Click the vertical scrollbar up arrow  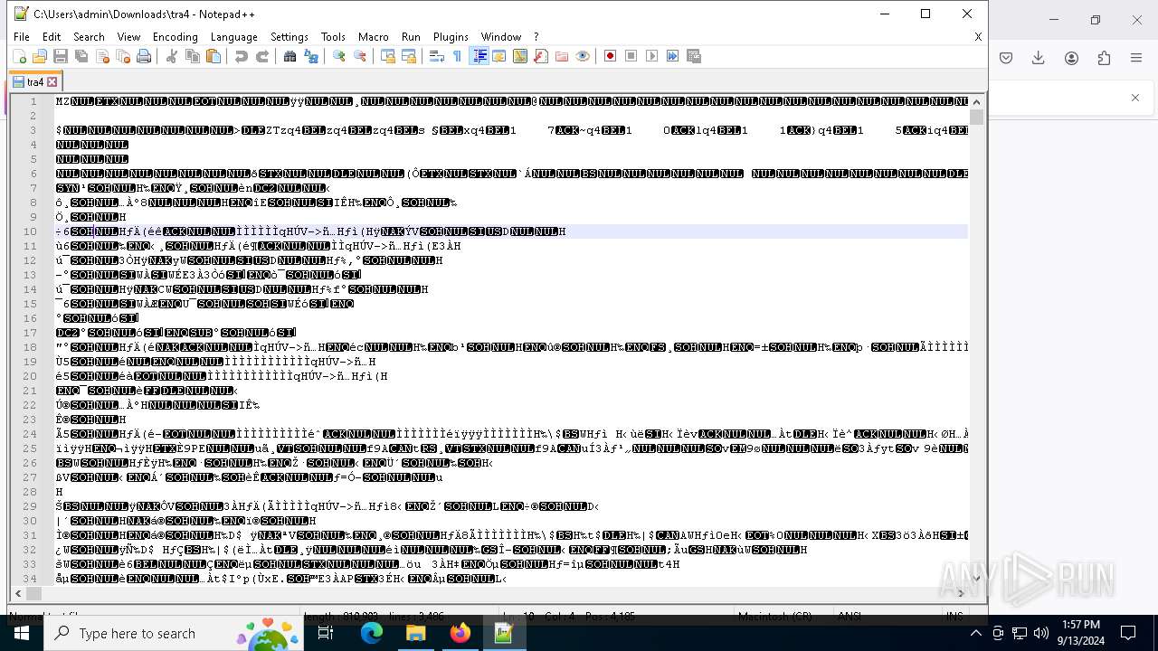click(976, 101)
